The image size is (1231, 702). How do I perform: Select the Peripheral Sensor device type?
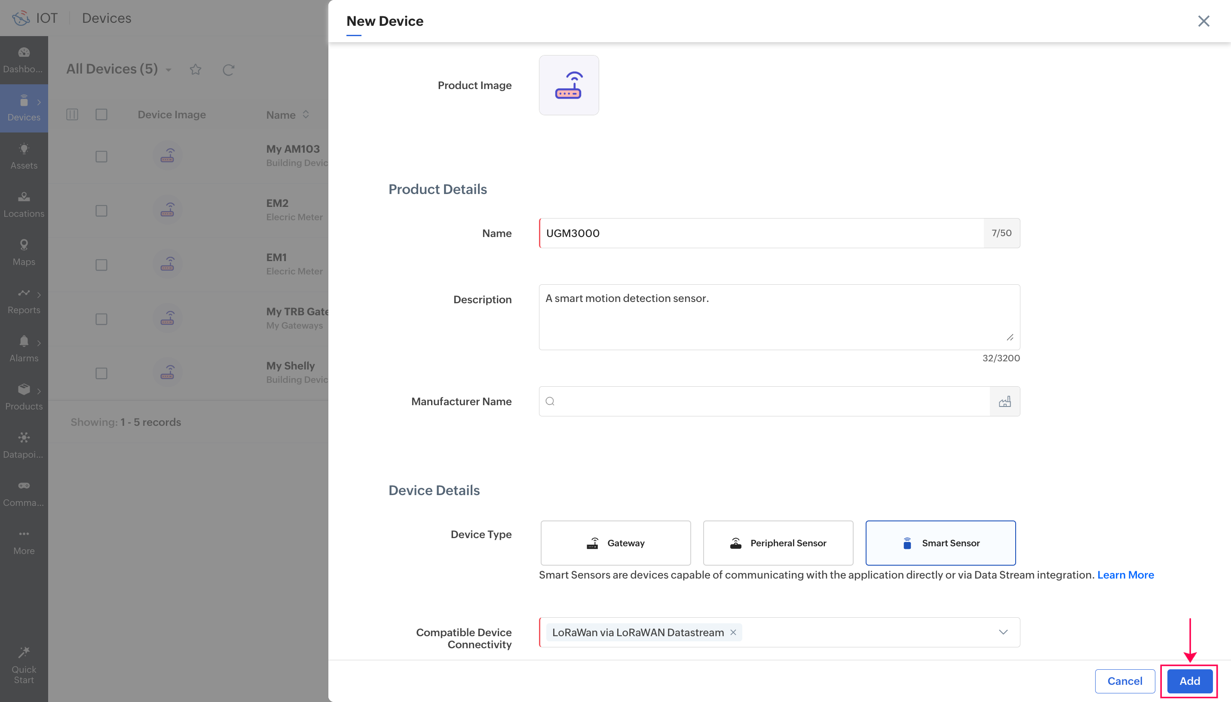point(778,543)
